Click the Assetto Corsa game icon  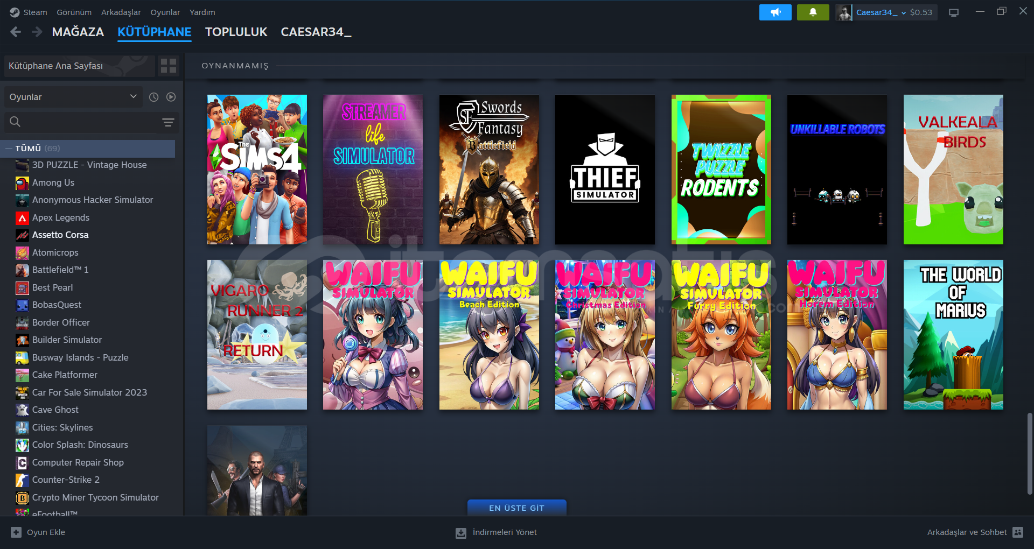[x=22, y=235]
